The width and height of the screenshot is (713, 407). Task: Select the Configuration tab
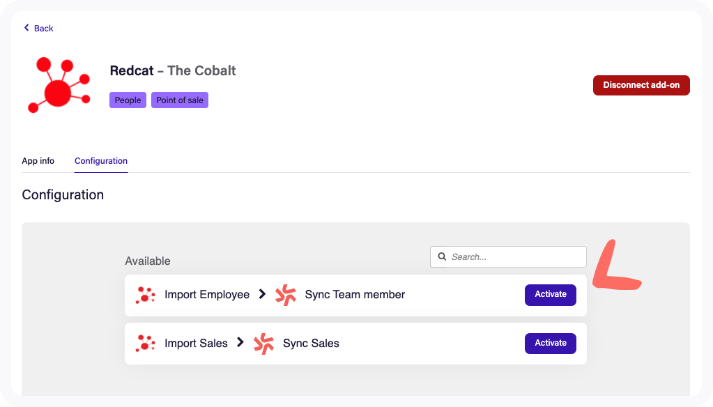[x=101, y=161]
